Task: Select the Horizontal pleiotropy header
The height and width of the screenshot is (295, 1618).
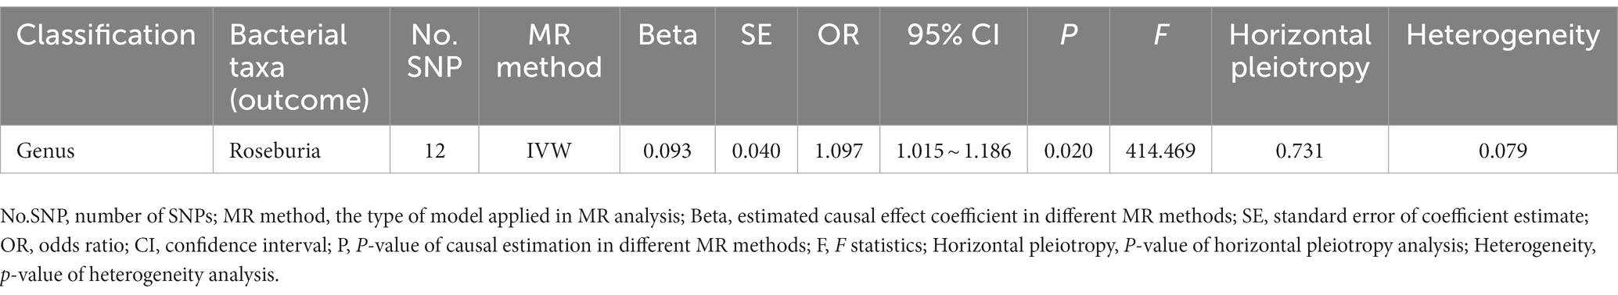Action: click(1300, 52)
